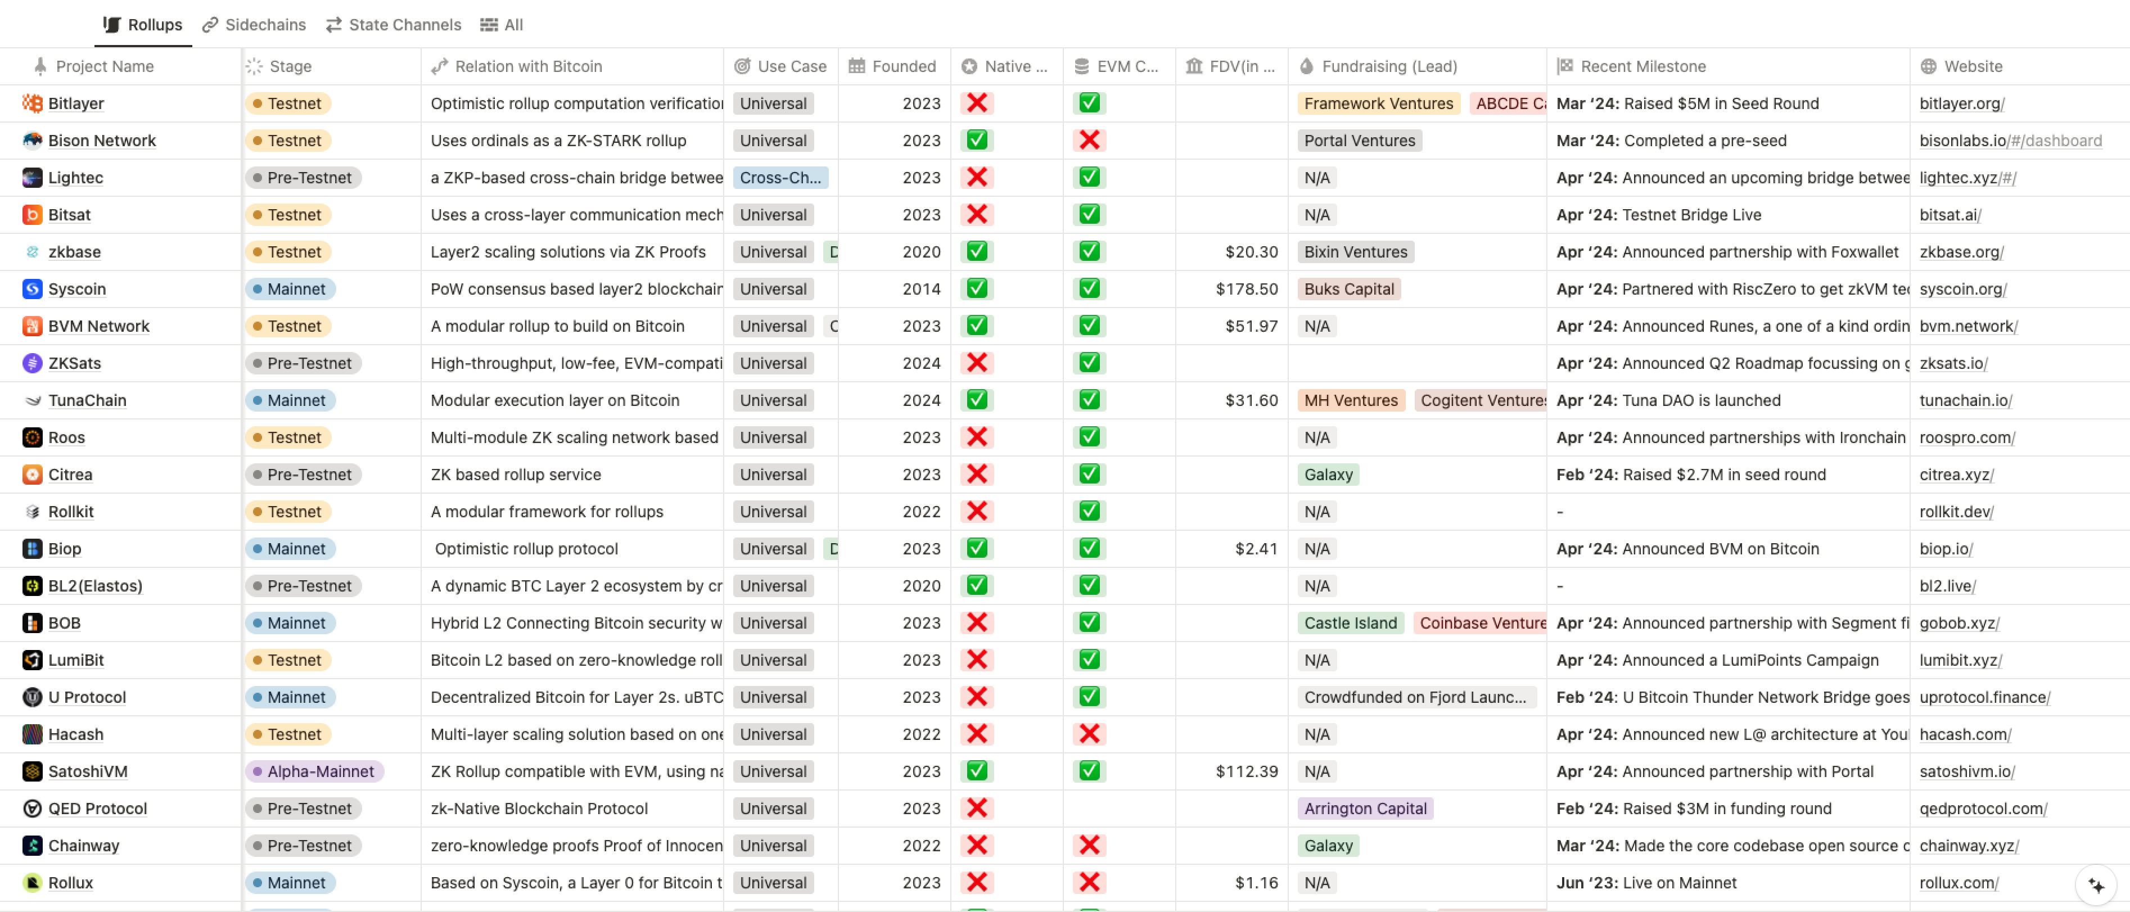Click the Hacash logo icon
Viewport: 2130px width, 912px height.
[32, 734]
